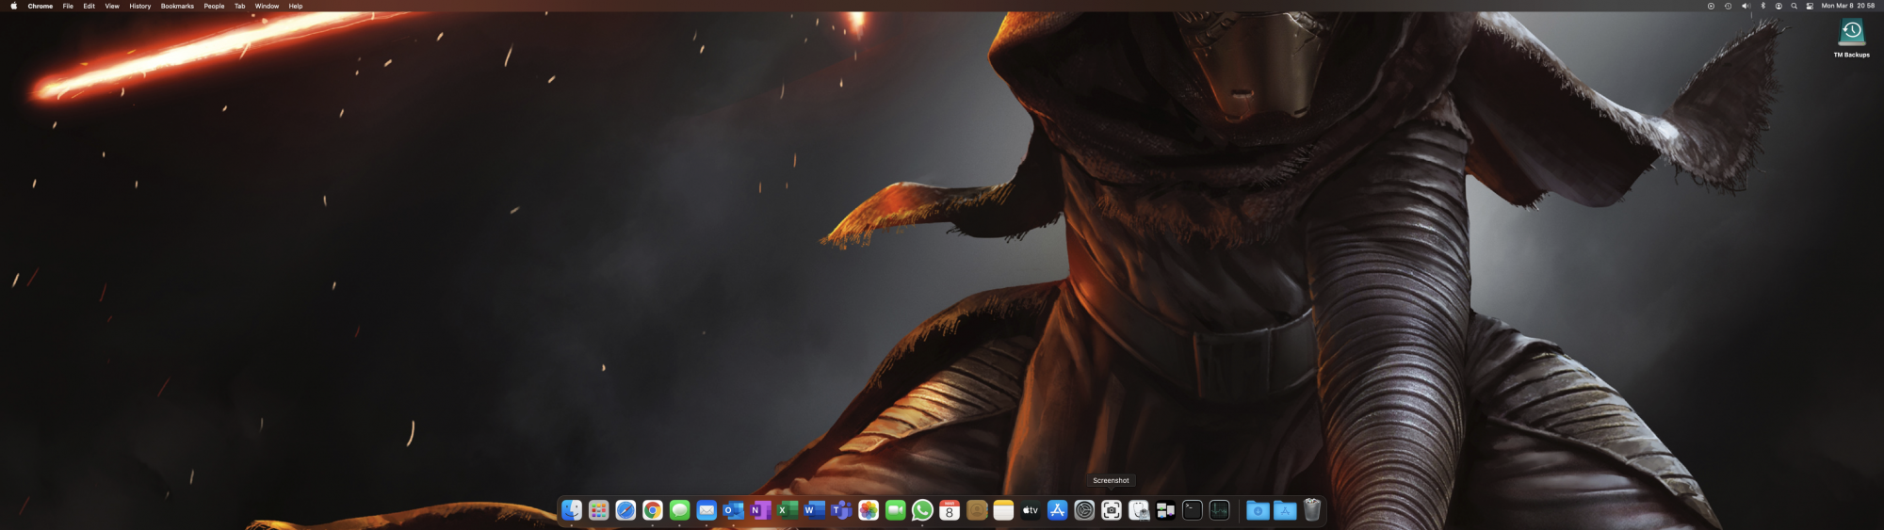Screen dimensions: 1884x530
Task: Open the Window menu
Action: click(267, 6)
